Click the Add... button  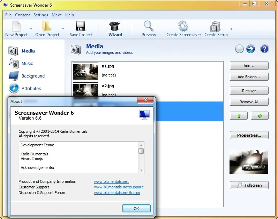pyautogui.click(x=249, y=66)
